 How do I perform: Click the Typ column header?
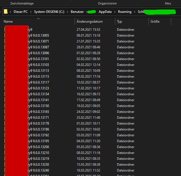click(x=119, y=22)
